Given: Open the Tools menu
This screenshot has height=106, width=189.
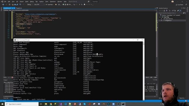Looking at the screenshot, I should pos(47,1).
